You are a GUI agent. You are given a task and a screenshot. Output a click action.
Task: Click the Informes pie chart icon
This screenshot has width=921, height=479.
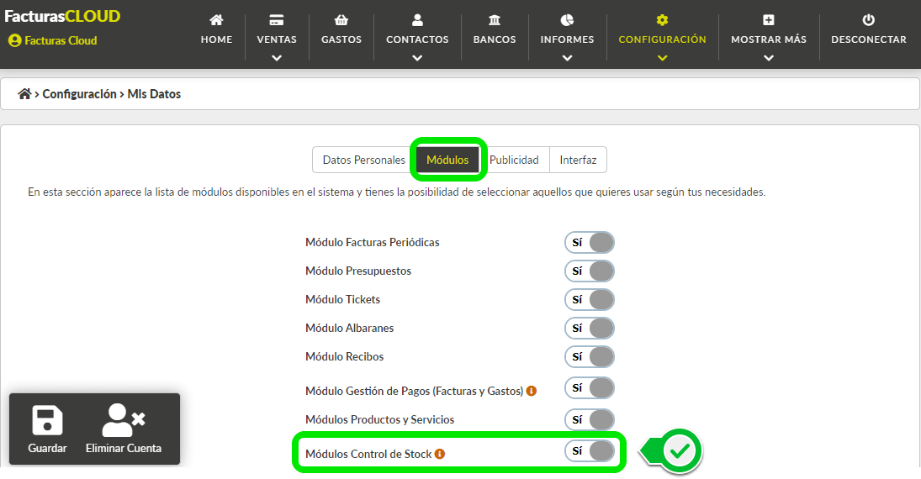point(567,20)
